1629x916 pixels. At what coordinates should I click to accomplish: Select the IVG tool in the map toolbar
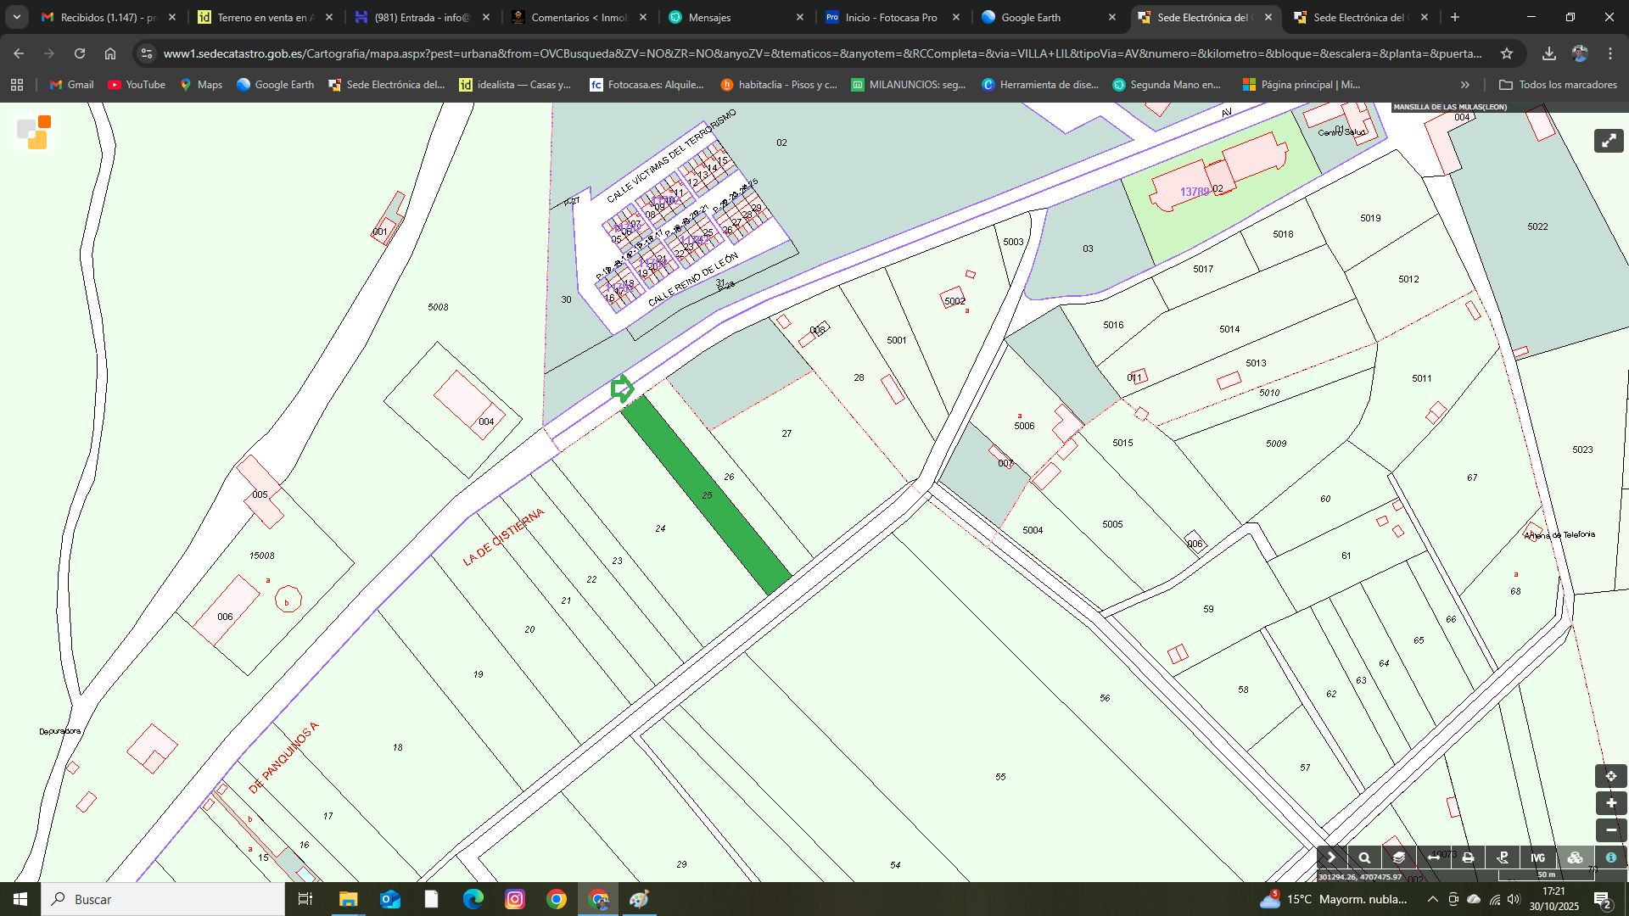[x=1538, y=857]
